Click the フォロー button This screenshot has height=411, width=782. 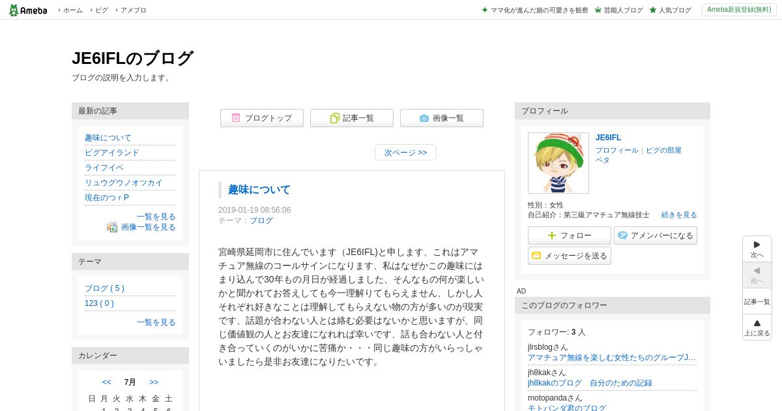pos(570,236)
